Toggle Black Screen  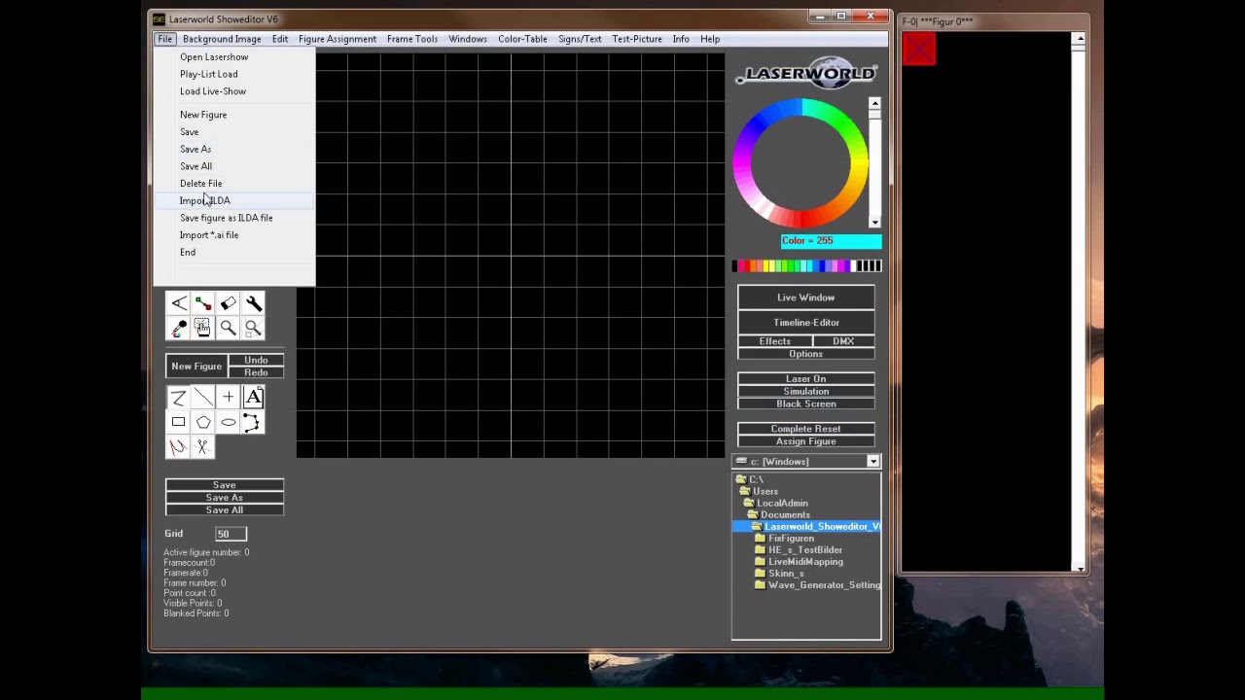point(806,404)
